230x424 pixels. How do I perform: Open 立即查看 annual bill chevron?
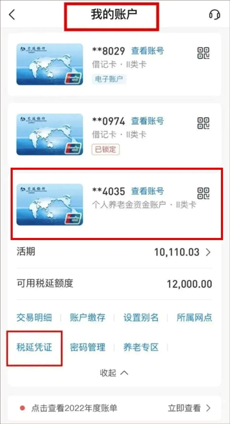pyautogui.click(x=208, y=408)
